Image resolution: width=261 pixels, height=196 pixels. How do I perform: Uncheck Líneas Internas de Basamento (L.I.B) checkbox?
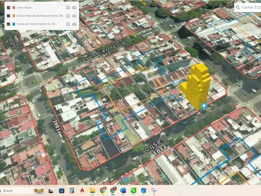(x=8, y=16)
